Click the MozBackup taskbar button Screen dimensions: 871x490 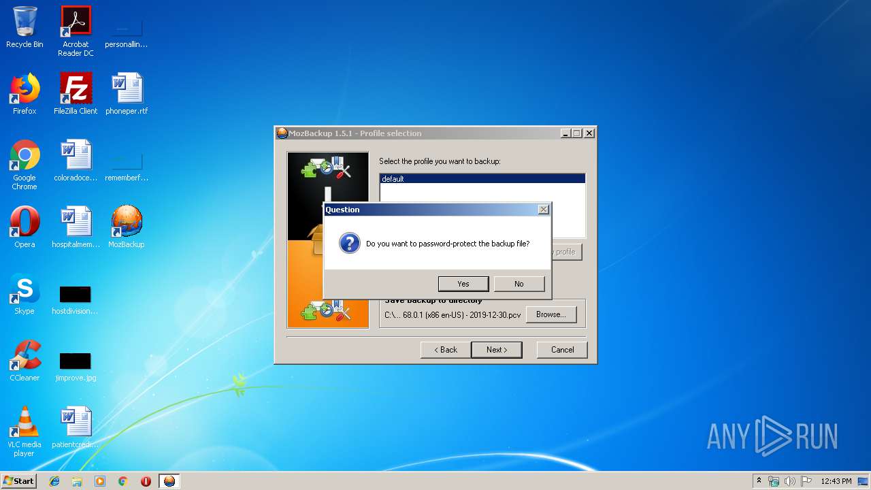point(169,481)
